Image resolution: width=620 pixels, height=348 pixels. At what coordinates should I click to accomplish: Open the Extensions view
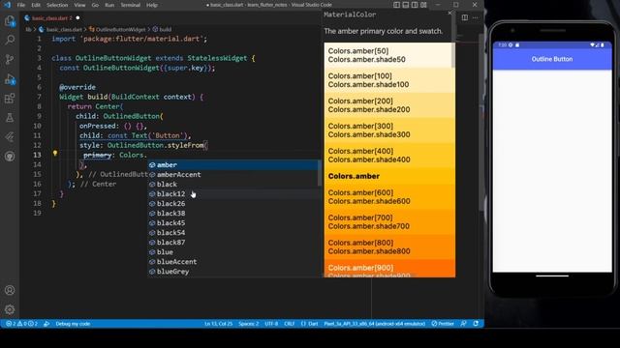click(10, 99)
